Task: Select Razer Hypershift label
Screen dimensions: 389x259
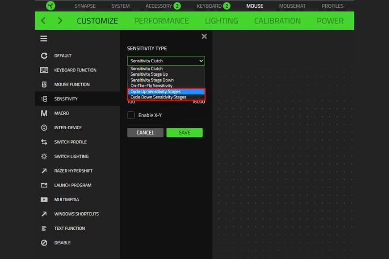Action: (73, 171)
